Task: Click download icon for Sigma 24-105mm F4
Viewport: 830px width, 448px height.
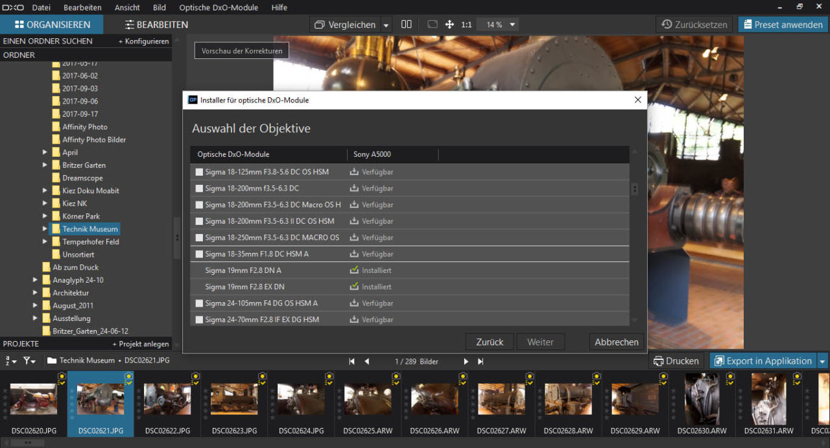Action: pyautogui.click(x=354, y=303)
